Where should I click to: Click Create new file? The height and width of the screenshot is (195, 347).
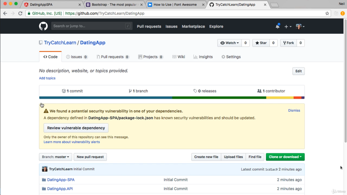pyautogui.click(x=206, y=157)
